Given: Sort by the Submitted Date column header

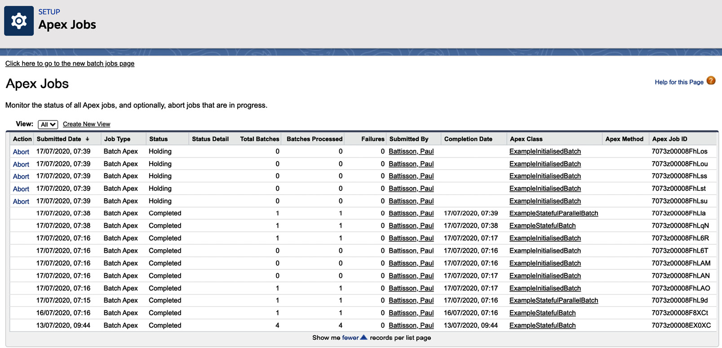Looking at the screenshot, I should coord(59,139).
